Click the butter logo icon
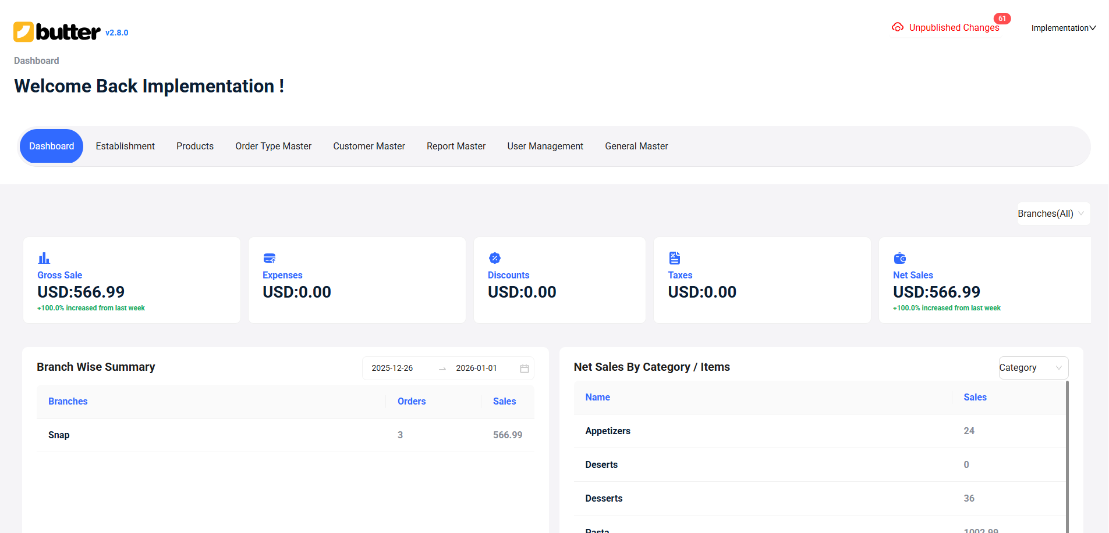This screenshot has width=1109, height=533. tap(23, 32)
